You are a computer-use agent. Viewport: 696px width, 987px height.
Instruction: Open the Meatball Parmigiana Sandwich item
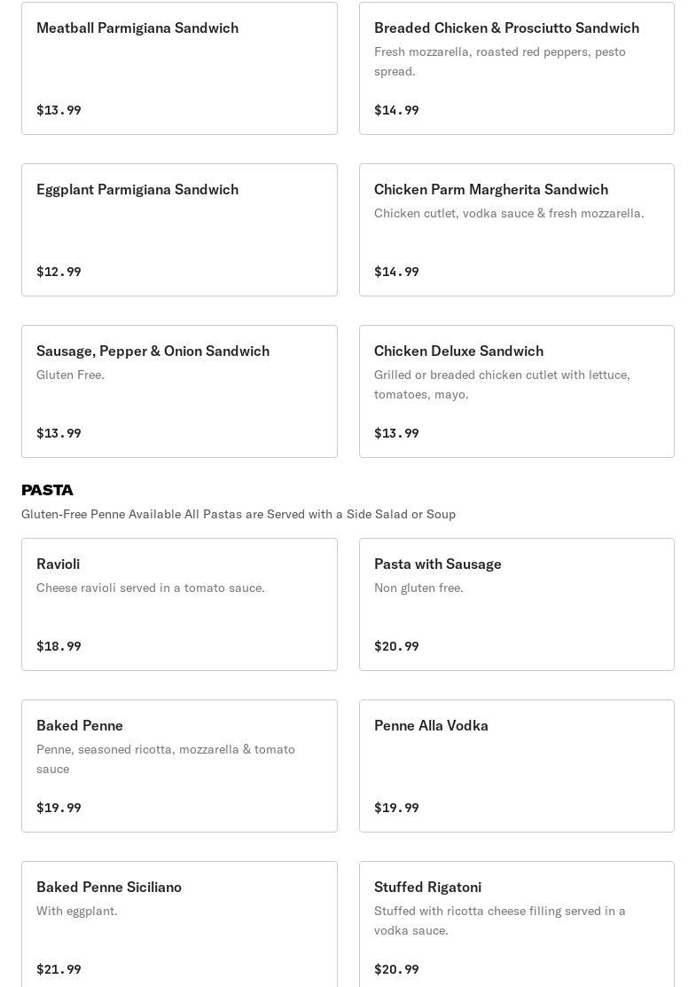[x=179, y=68]
